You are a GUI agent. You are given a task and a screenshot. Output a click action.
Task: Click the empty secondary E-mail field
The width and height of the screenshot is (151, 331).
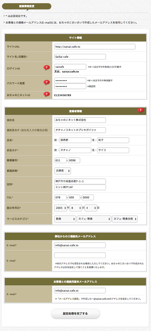[80, 255]
